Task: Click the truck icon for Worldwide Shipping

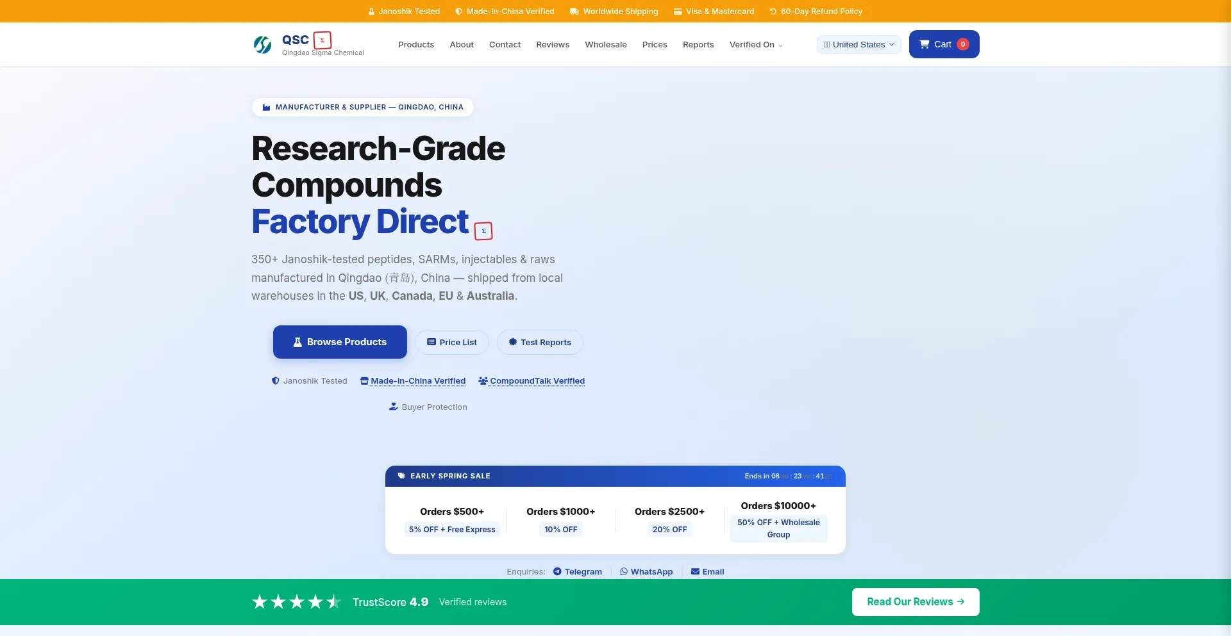Action: click(x=574, y=12)
